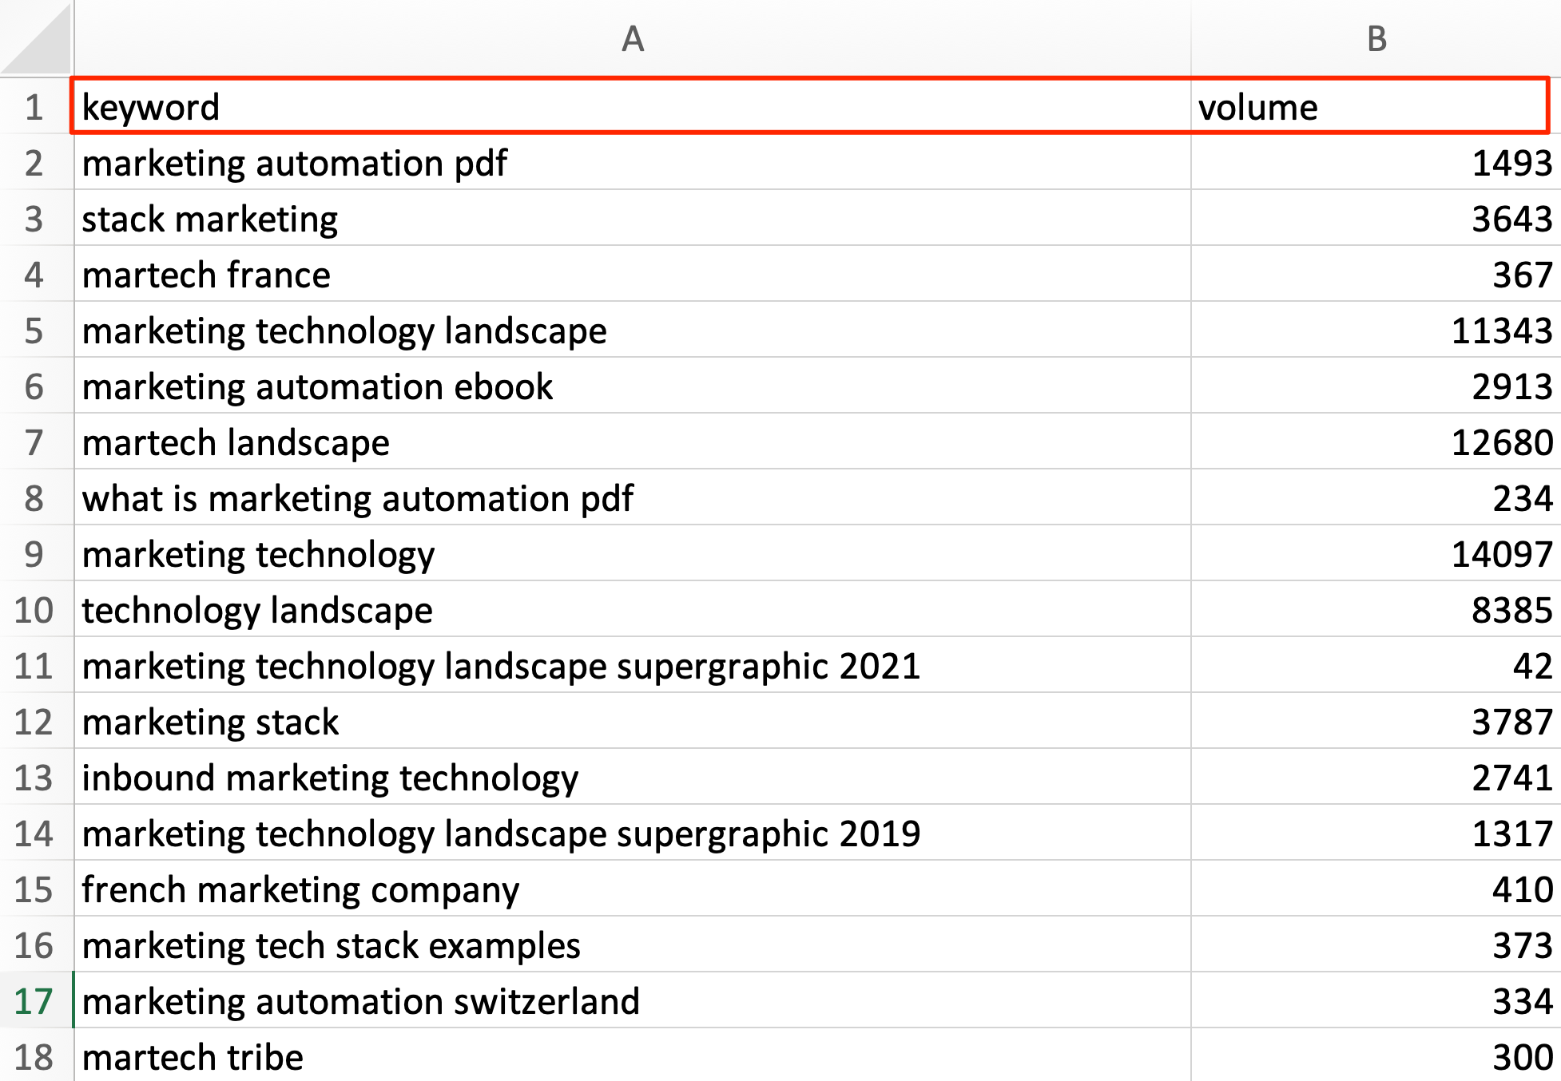This screenshot has height=1081, width=1561.
Task: Select column A header
Action: tap(633, 38)
